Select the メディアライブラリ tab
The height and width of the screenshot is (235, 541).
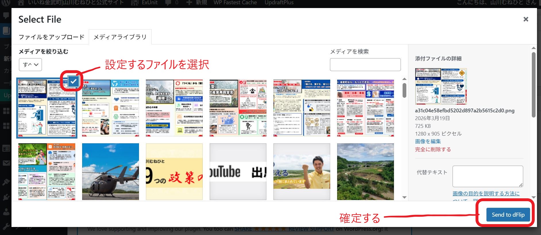(120, 37)
